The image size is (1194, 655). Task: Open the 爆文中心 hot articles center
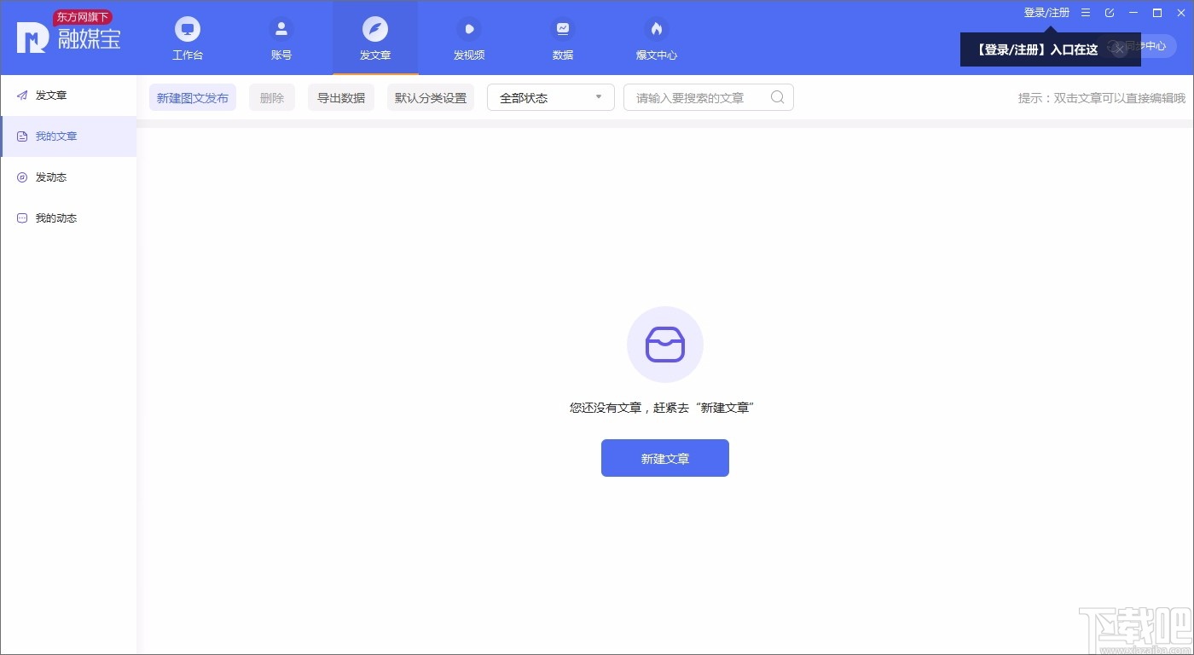pyautogui.click(x=657, y=38)
